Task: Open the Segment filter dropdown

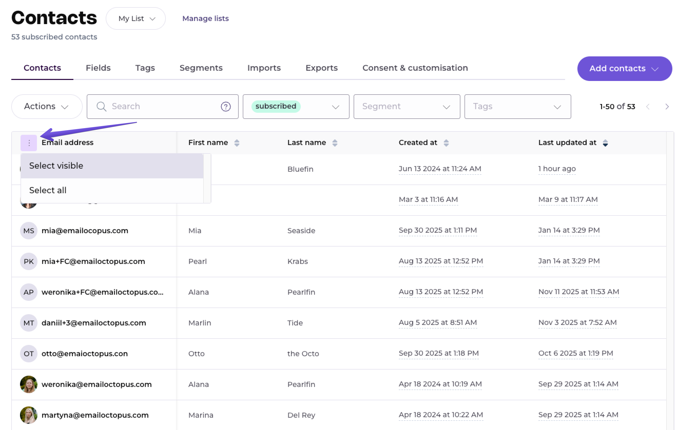Action: pyautogui.click(x=406, y=107)
